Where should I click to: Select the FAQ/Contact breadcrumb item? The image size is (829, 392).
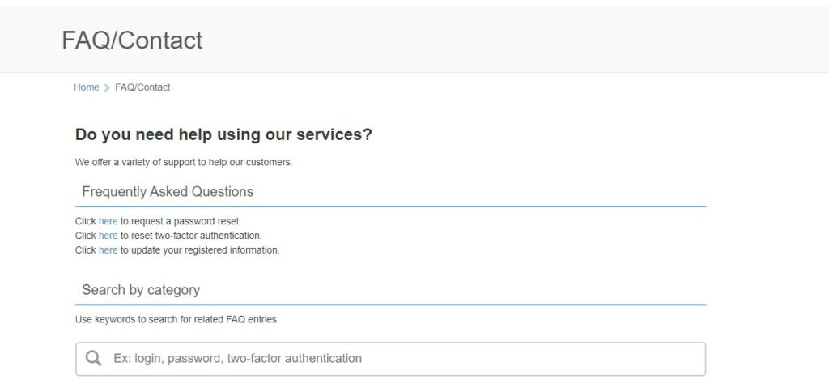pos(142,87)
